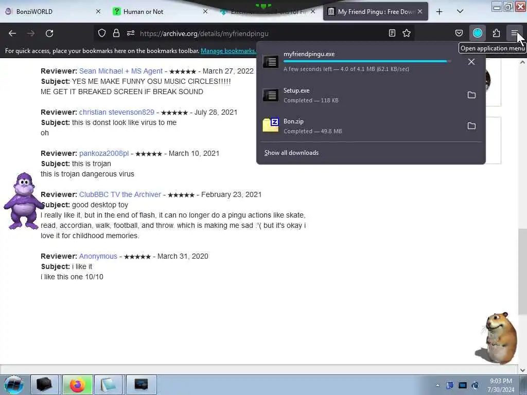The height and width of the screenshot is (395, 527).
Task: View site security lock info
Action: click(x=116, y=33)
